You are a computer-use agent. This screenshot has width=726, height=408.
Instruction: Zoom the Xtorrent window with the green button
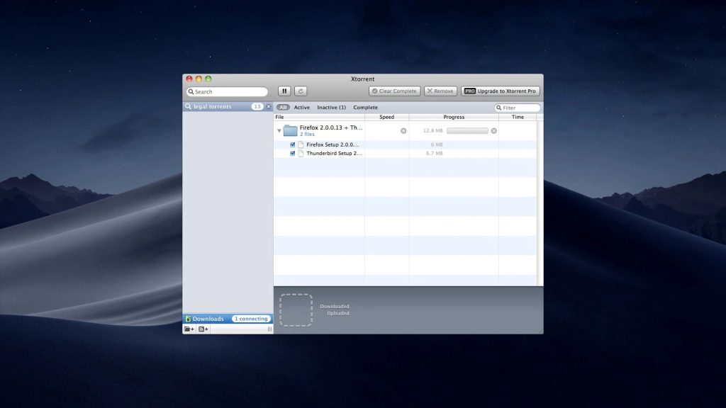click(208, 79)
